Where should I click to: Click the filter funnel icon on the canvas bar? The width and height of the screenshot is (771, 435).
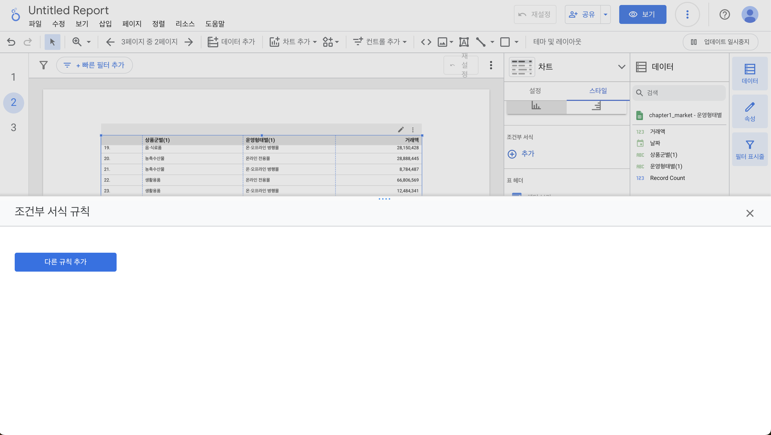pos(44,65)
